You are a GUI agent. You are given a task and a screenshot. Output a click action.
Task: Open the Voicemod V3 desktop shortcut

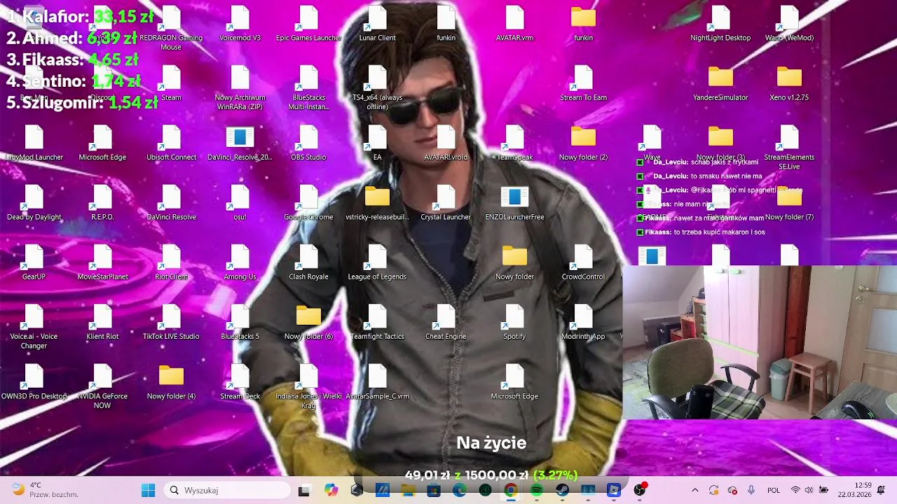[240, 24]
